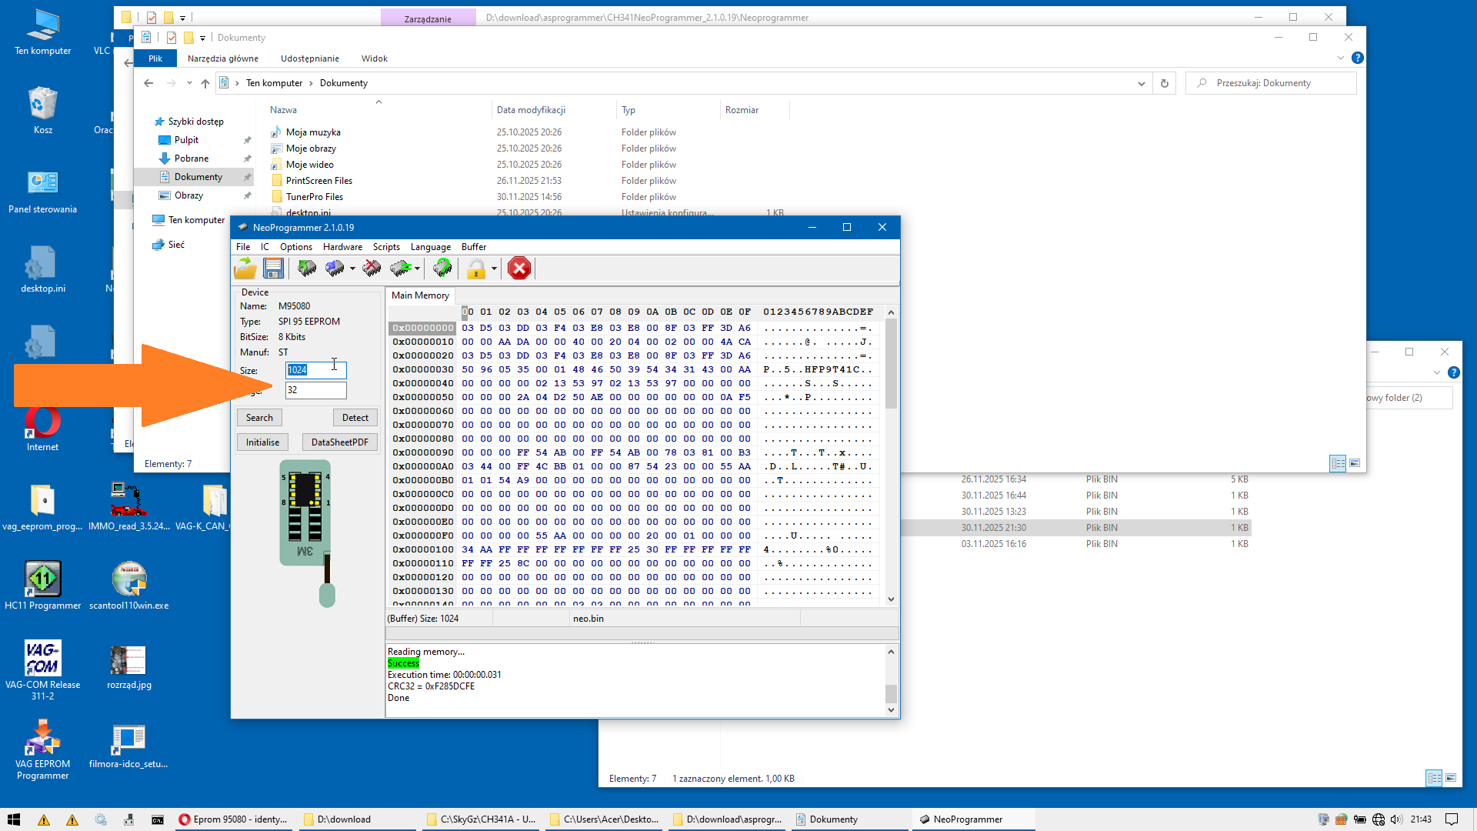Click hex row address 0x00000030
The width and height of the screenshot is (1477, 831).
tap(423, 369)
